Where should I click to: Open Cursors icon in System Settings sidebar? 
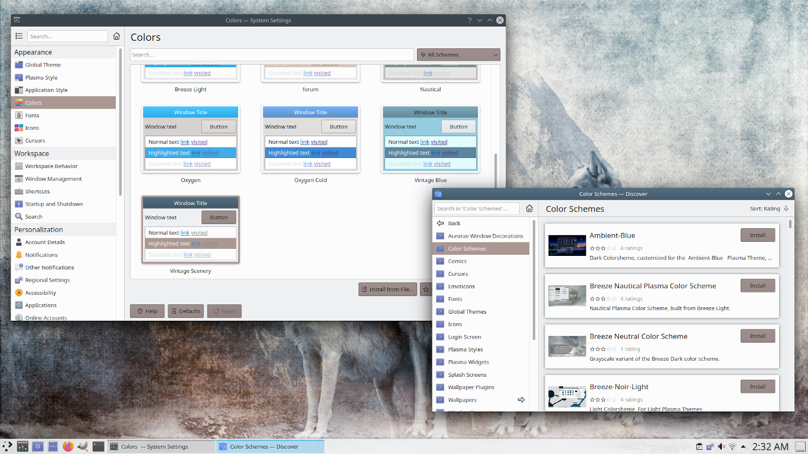[19, 140]
